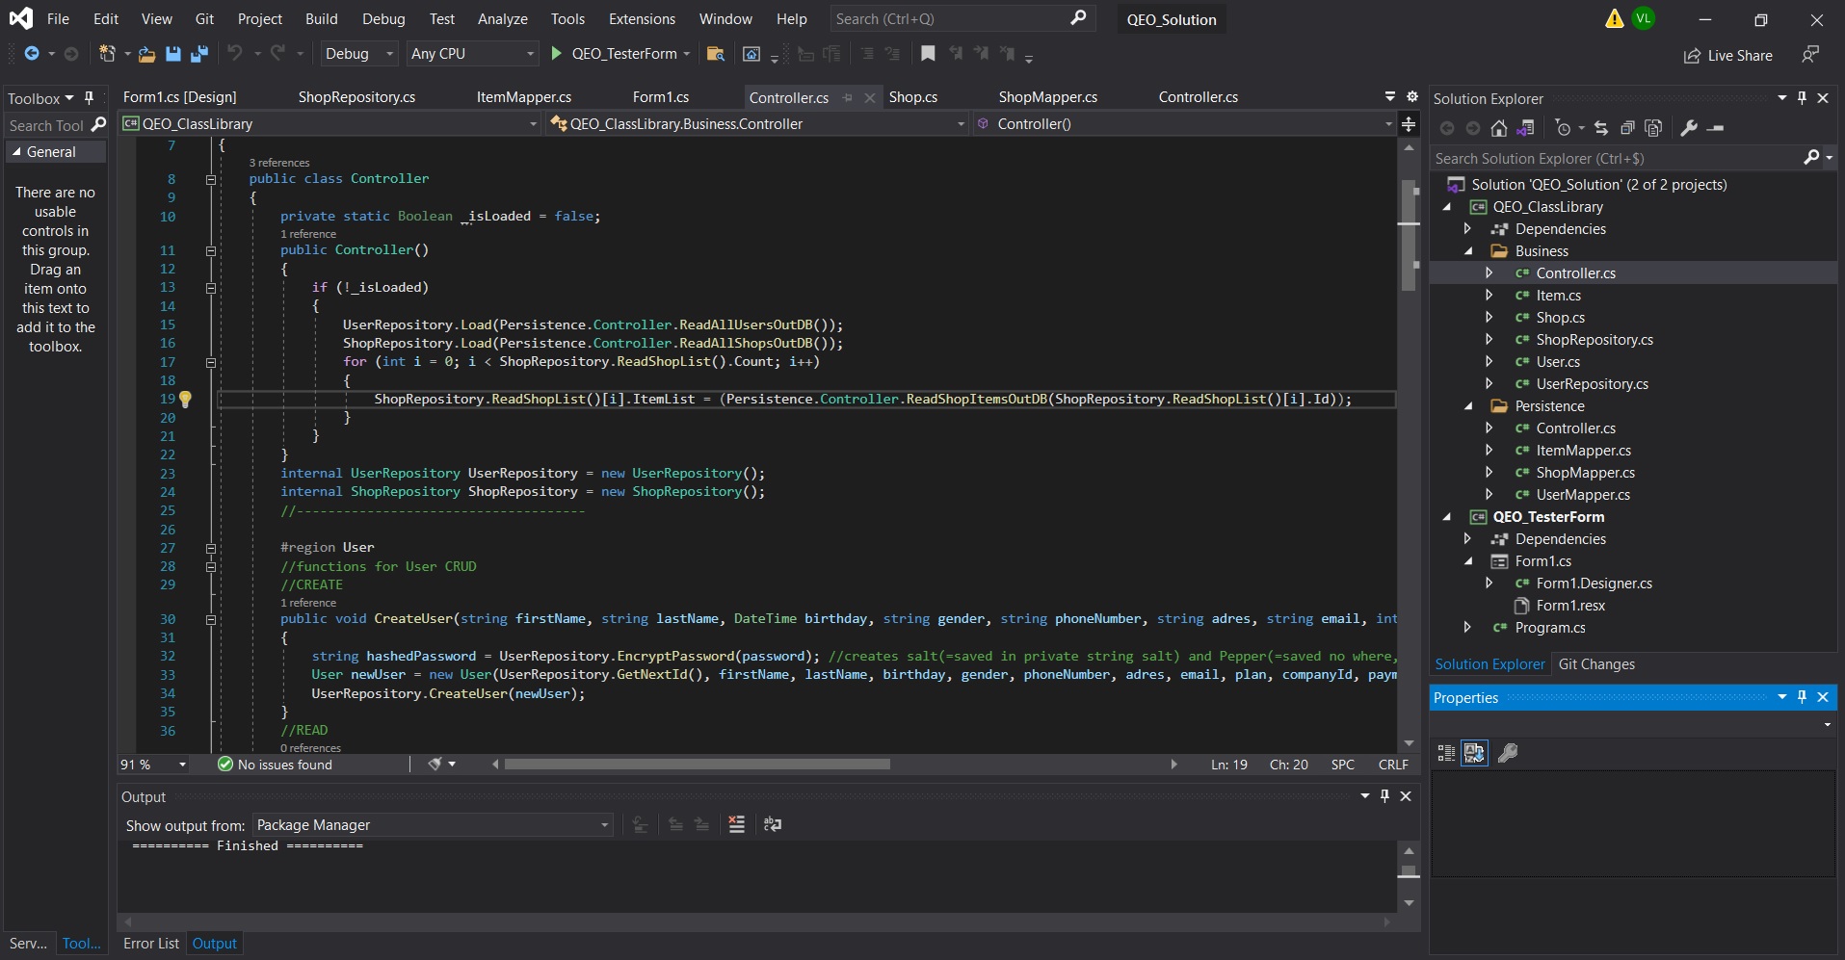1845x960 pixels.
Task: Open the Any CPU platform dropdown
Action: 472,54
